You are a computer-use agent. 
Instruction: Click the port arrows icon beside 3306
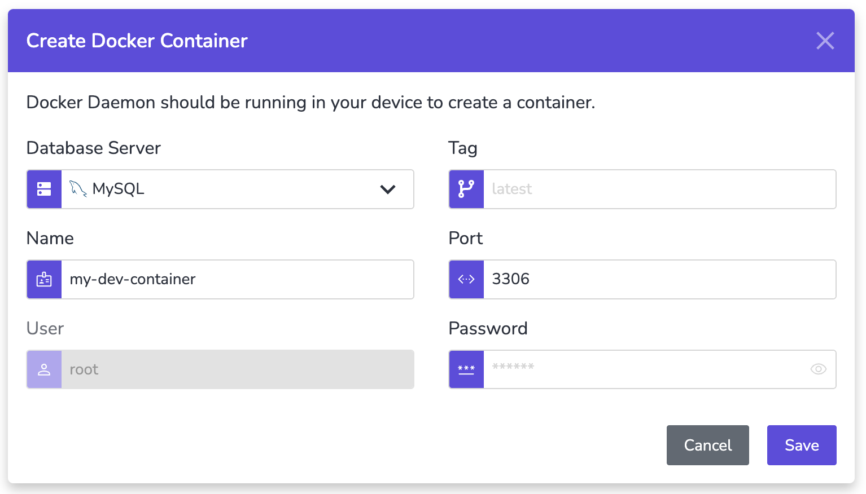pyautogui.click(x=466, y=279)
